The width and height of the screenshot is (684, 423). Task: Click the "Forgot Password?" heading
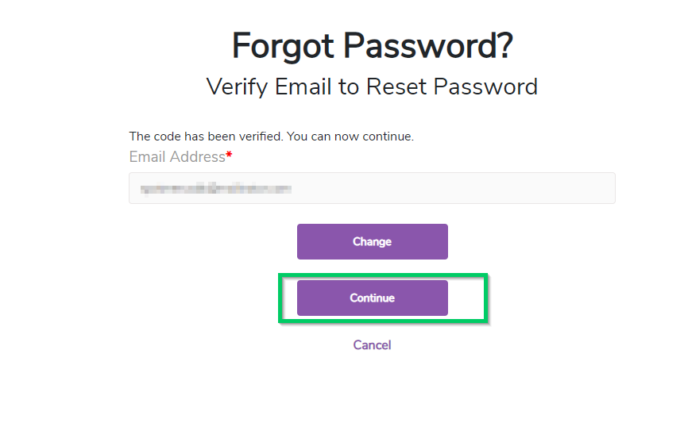coord(372,46)
